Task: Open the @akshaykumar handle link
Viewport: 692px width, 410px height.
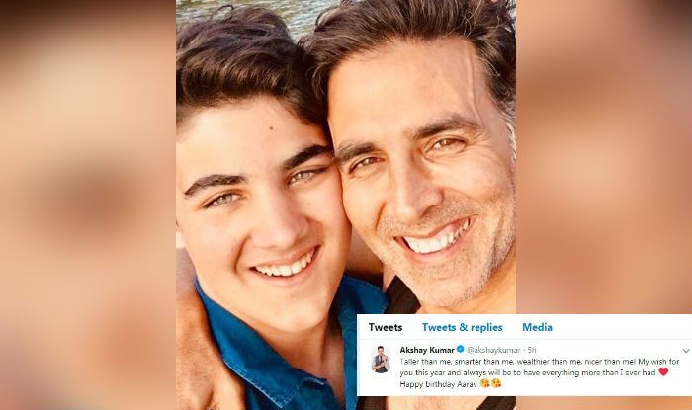Action: point(493,350)
